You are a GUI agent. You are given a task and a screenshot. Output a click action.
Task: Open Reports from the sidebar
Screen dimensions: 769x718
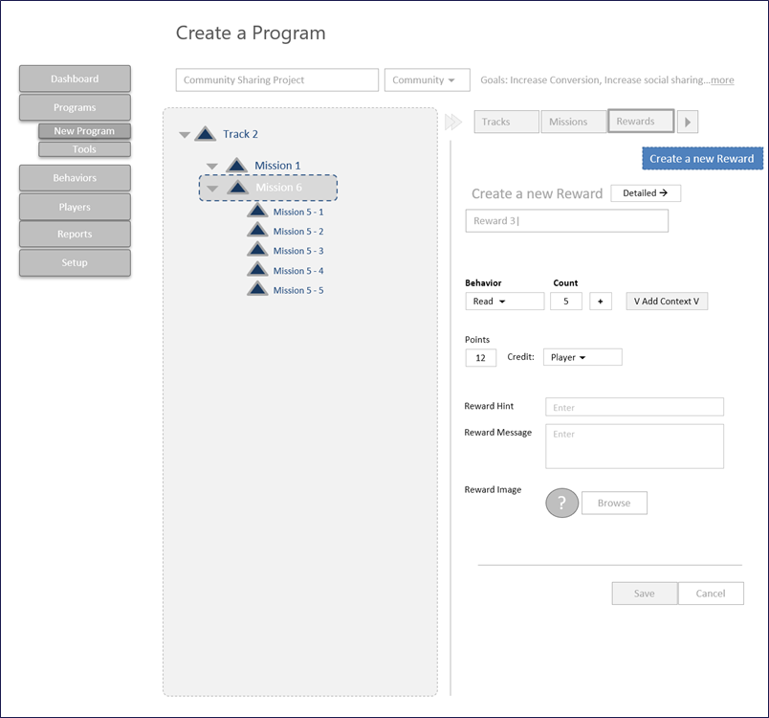[x=75, y=235]
